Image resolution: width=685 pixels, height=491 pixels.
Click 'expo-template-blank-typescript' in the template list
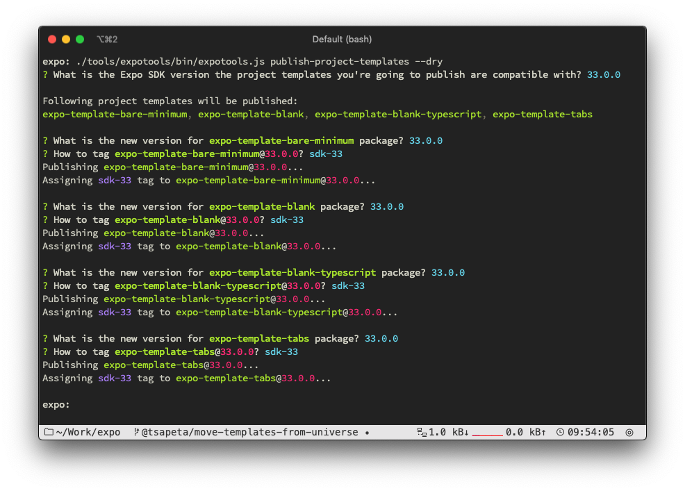pos(398,115)
